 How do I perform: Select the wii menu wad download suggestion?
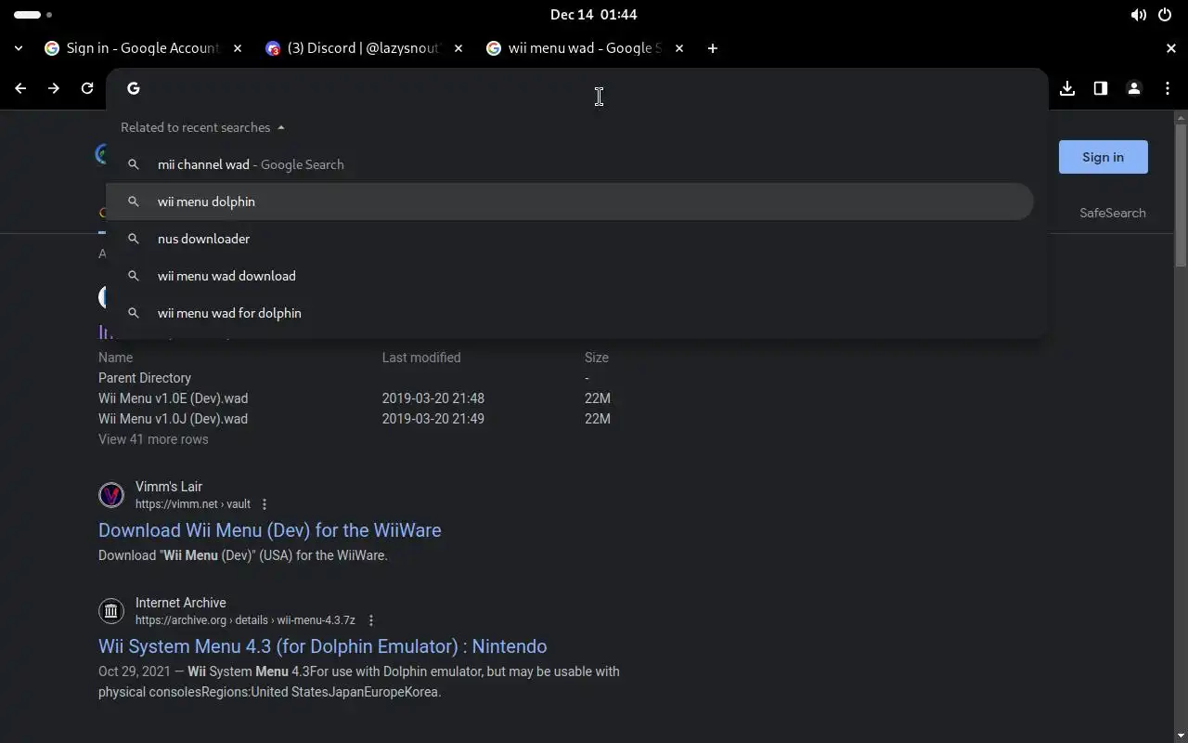pos(570,276)
